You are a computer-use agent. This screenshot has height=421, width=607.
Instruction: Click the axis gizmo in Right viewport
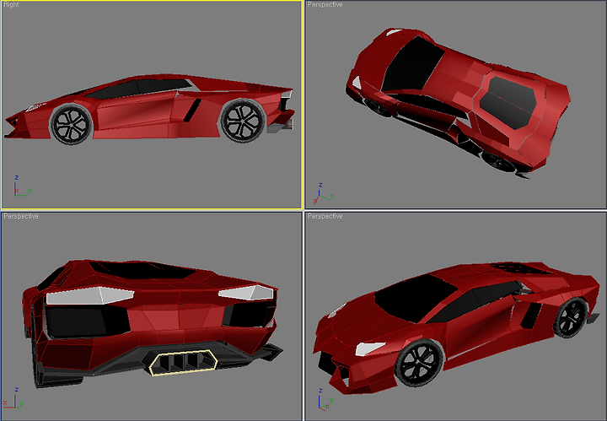point(22,186)
